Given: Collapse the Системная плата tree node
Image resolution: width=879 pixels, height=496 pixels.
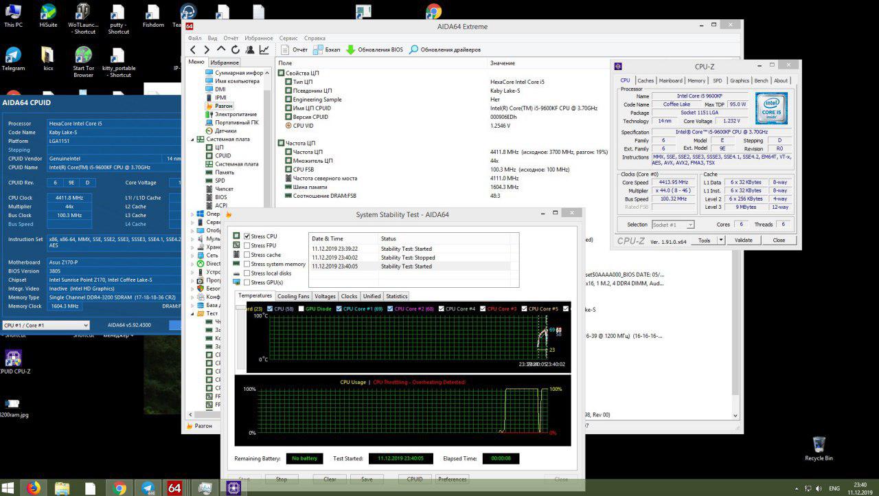Looking at the screenshot, I should click(192, 139).
